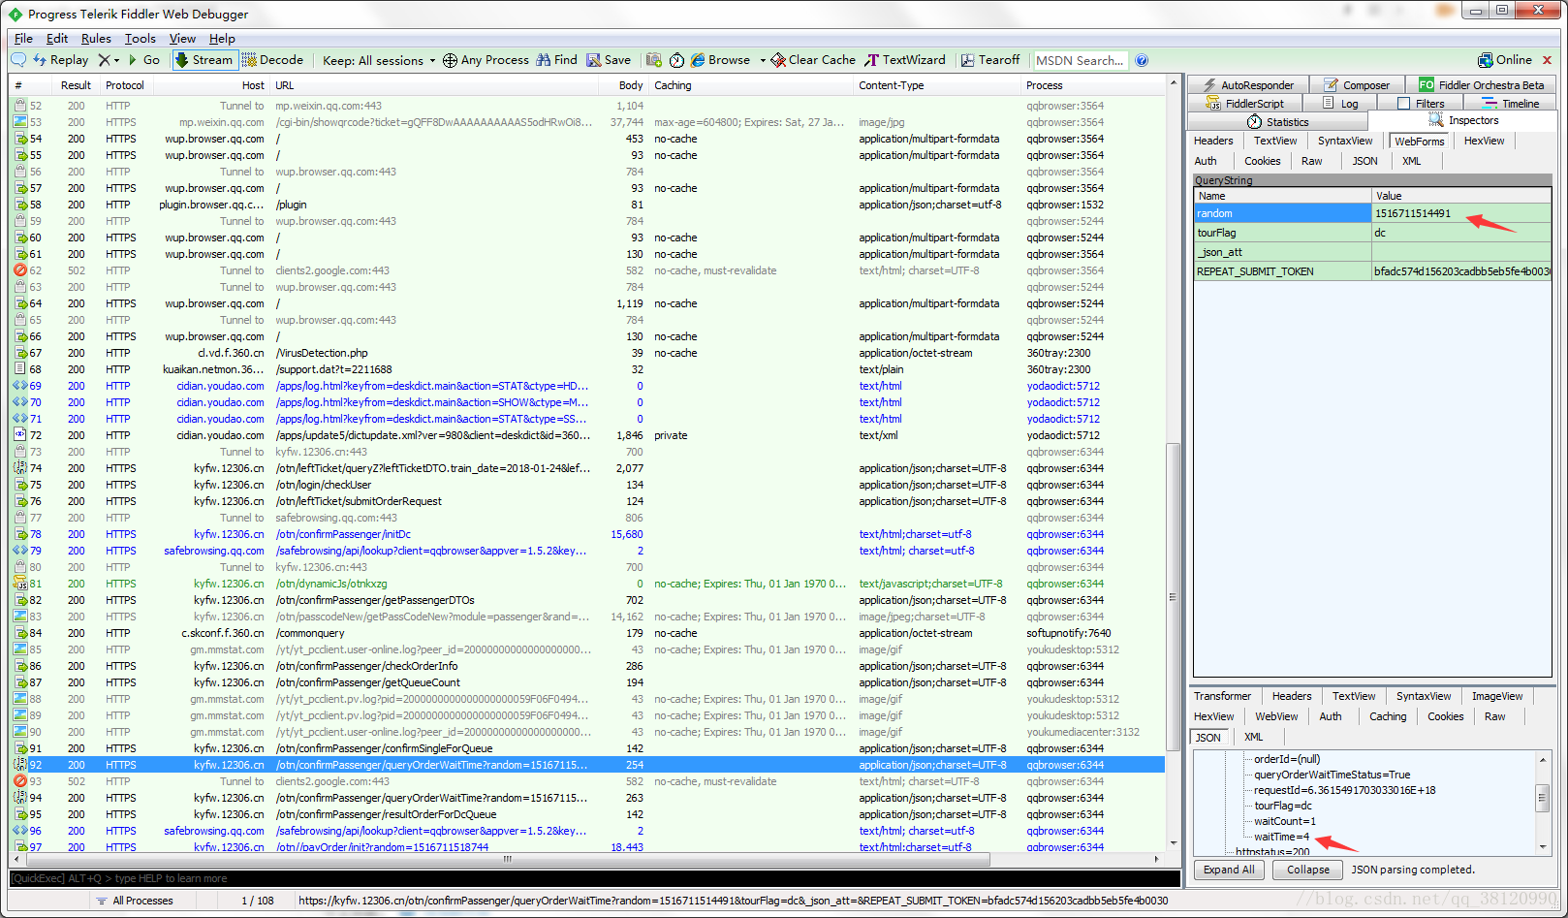Screen dimensions: 1568x918
Task: Click Tearoff toolbar button
Action: pyautogui.click(x=990, y=60)
